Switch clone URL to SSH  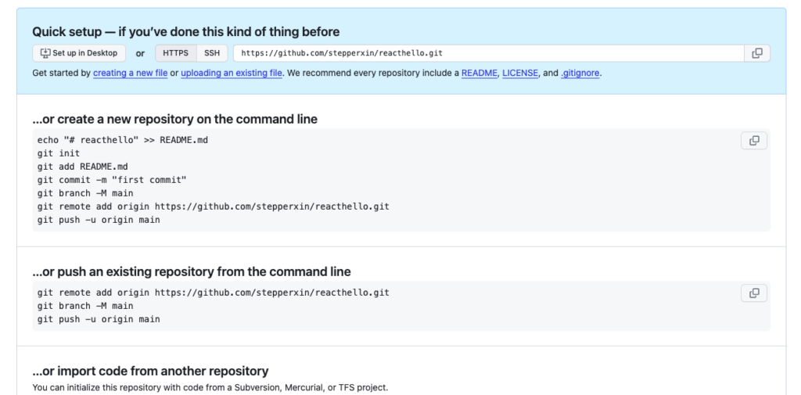(x=212, y=53)
